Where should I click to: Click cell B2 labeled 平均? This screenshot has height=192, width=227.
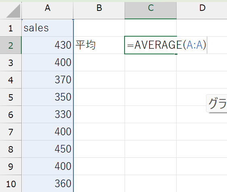pos(99,45)
